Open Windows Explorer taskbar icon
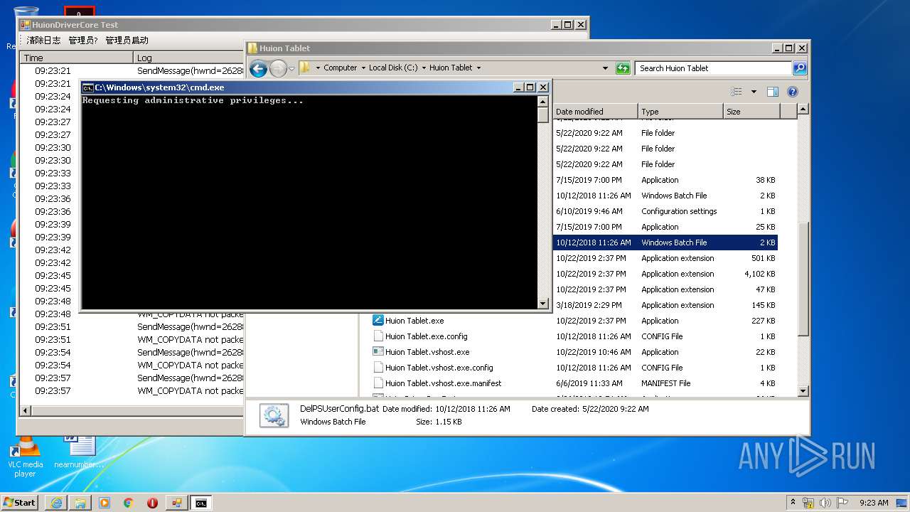Viewport: 910px width, 512px height. (x=80, y=503)
